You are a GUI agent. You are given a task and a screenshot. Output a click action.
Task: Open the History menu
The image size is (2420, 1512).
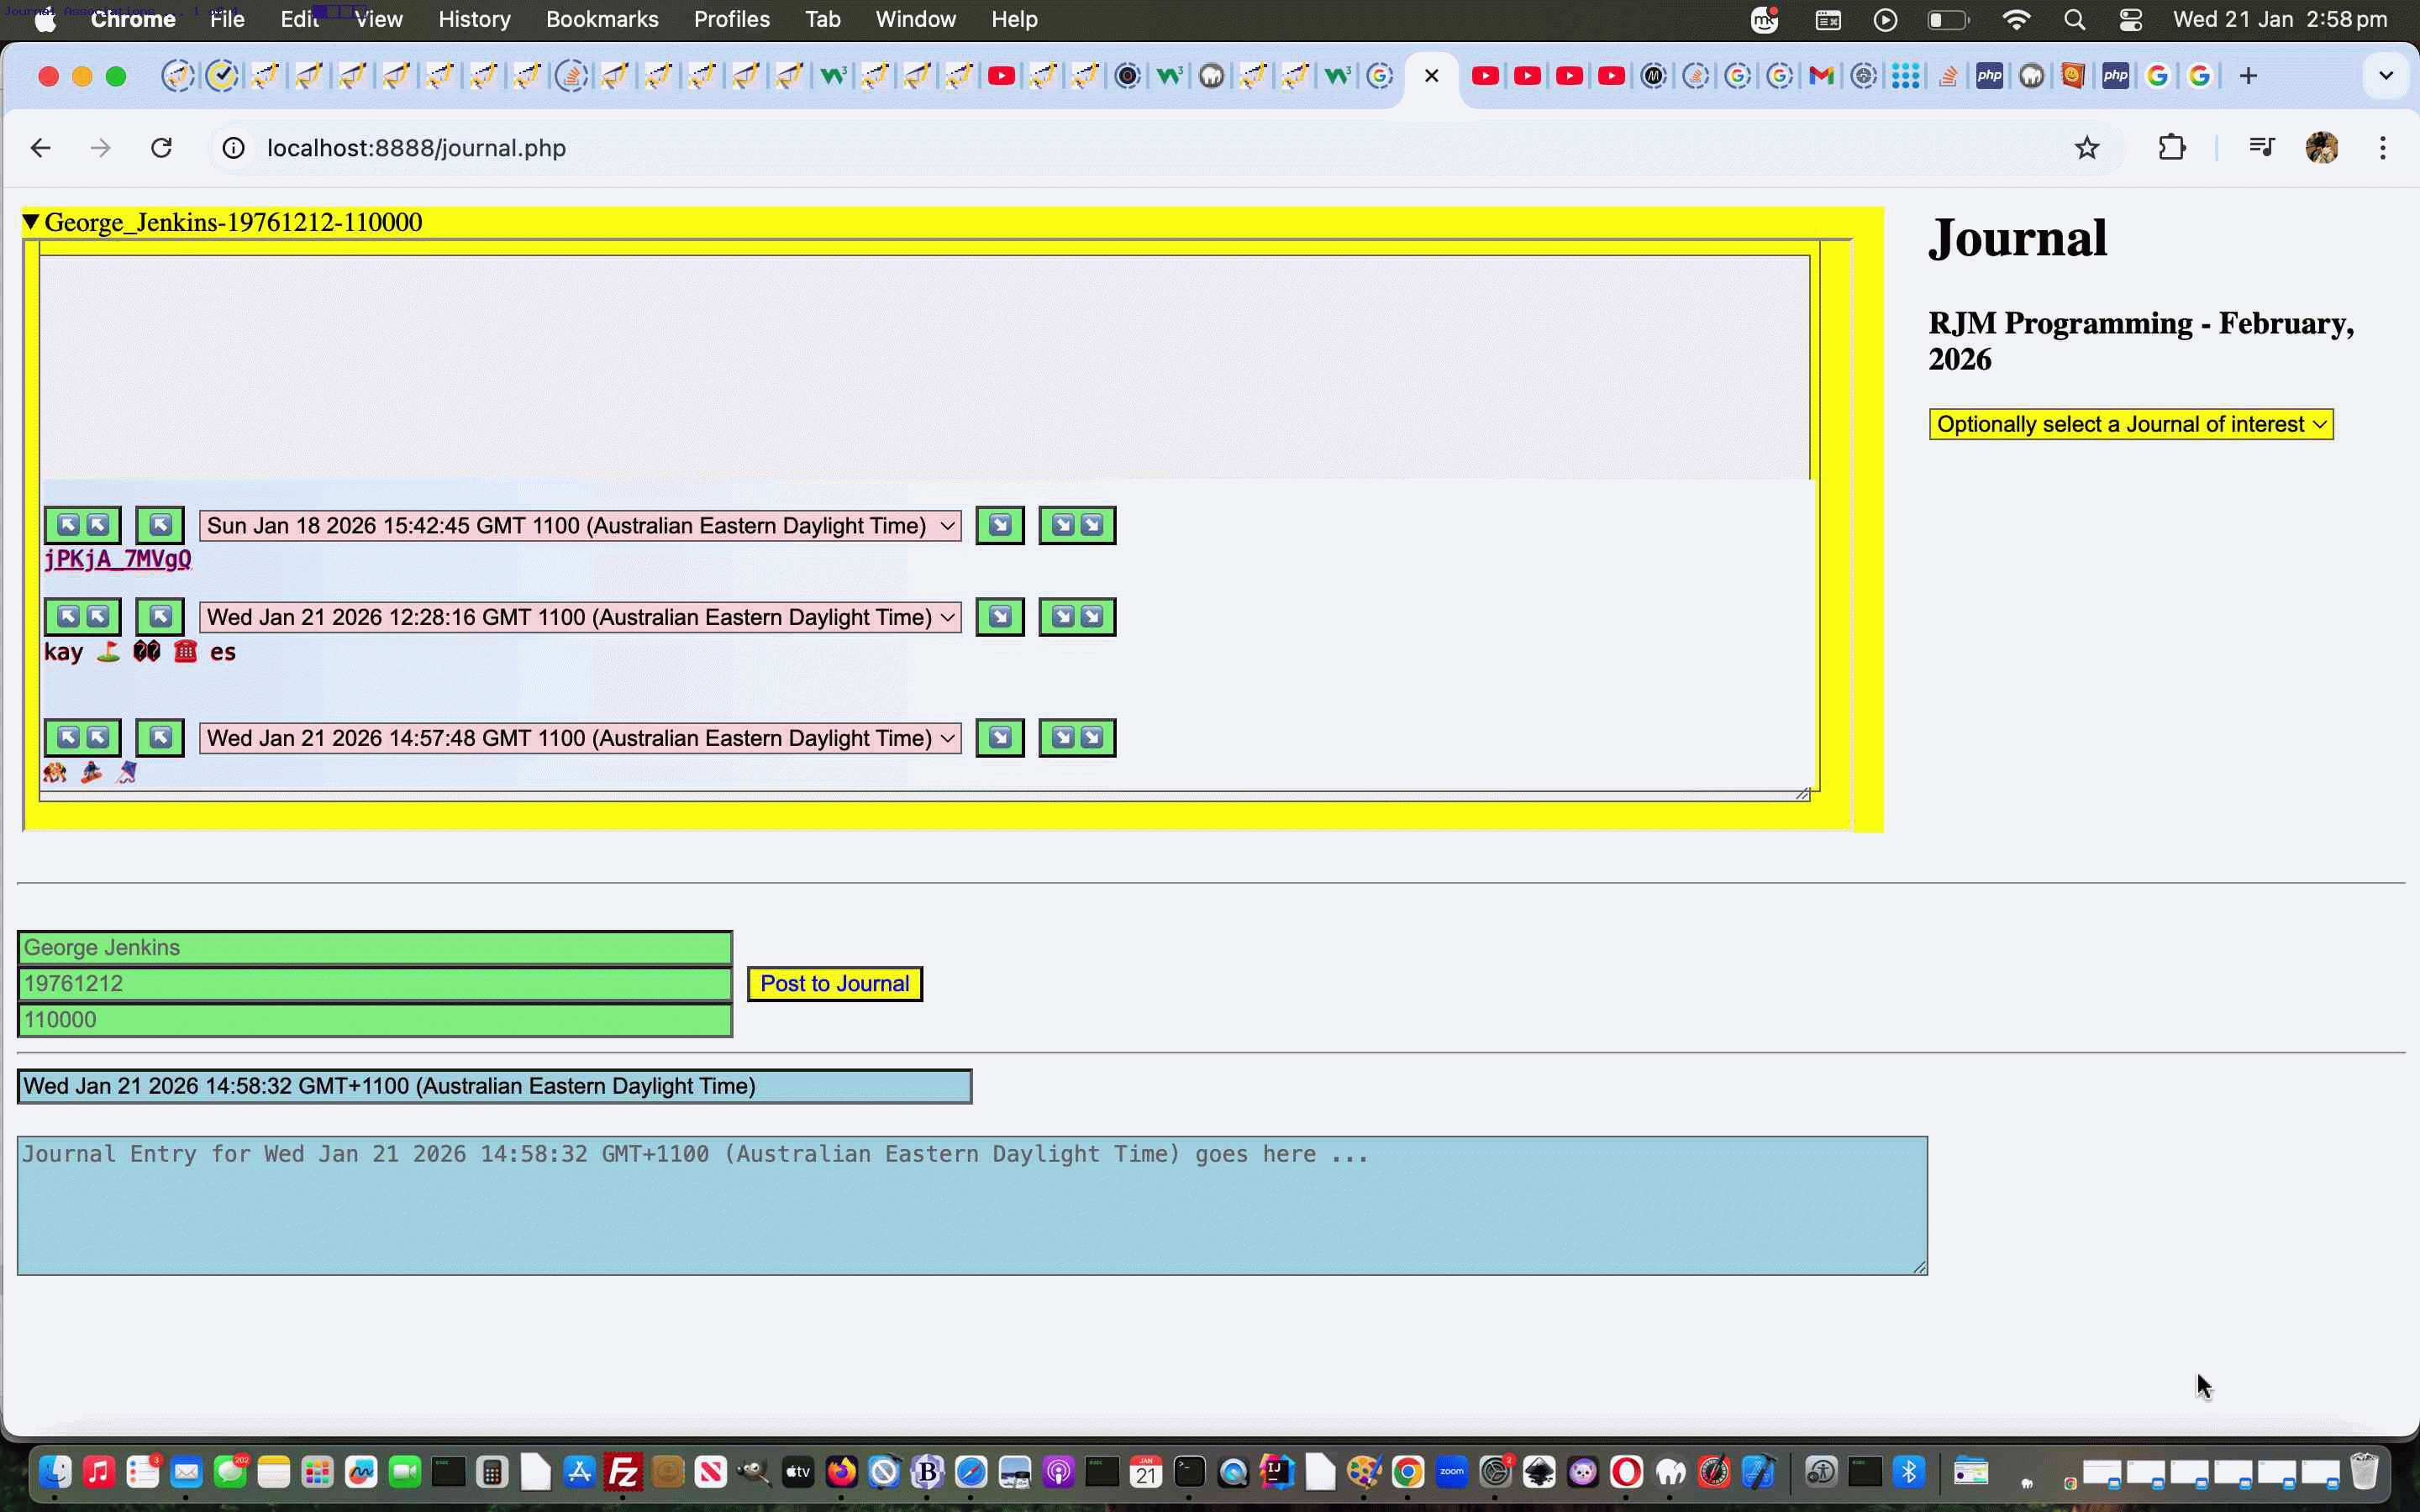474,19
